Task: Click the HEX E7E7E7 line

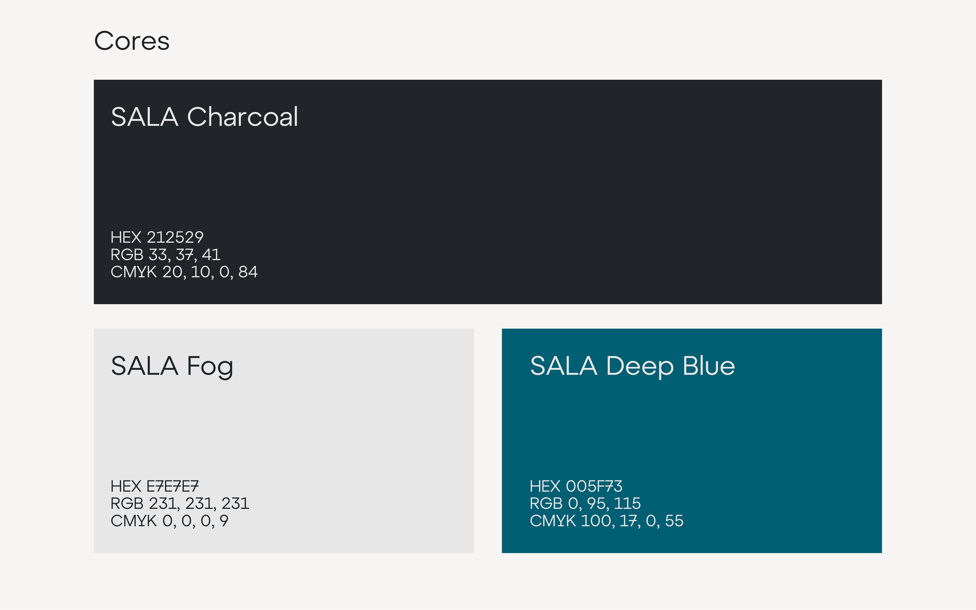Action: (x=155, y=486)
